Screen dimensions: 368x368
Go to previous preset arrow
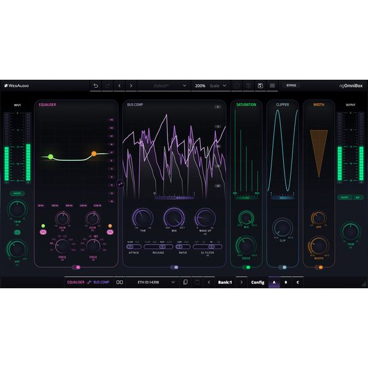120,86
